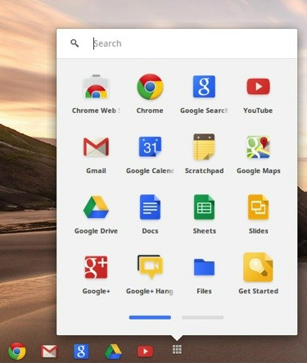307x363 pixels.
Task: Open YouTube from the shelf
Action: tap(145, 352)
